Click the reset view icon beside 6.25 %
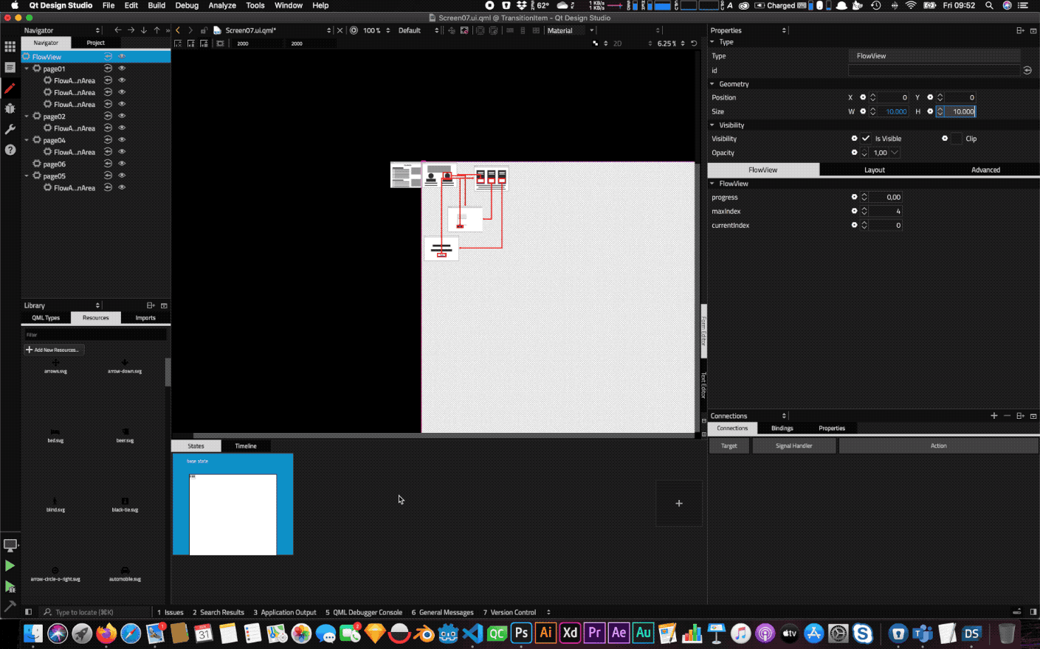Viewport: 1040px width, 649px height. [693, 44]
